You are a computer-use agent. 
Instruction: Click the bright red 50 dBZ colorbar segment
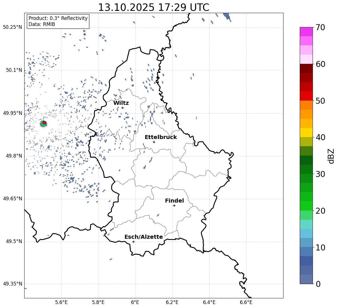pyautogui.click(x=306, y=96)
